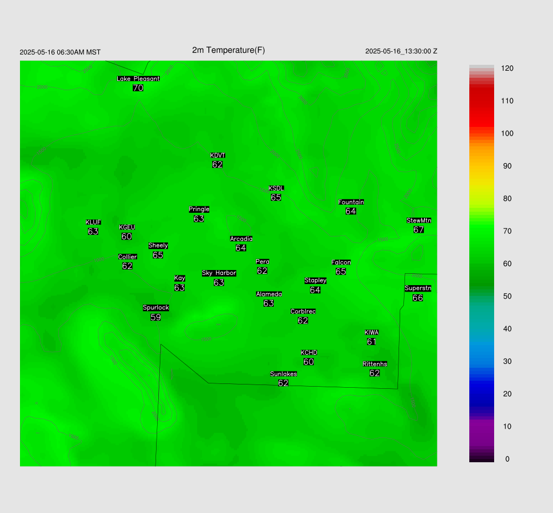Click the 70 colorbar tick label
This screenshot has width=553, height=513.
pos(507,231)
